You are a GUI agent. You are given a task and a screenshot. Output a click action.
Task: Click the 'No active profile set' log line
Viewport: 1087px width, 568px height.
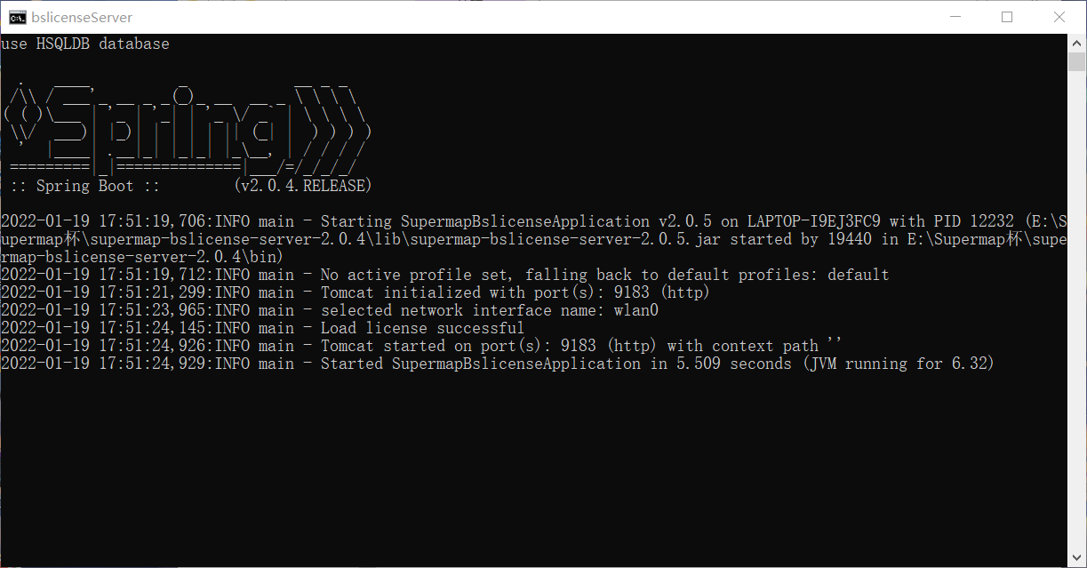click(445, 275)
